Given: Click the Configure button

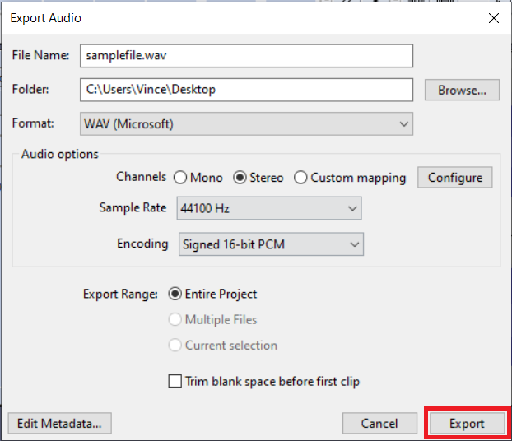Looking at the screenshot, I should click(455, 178).
